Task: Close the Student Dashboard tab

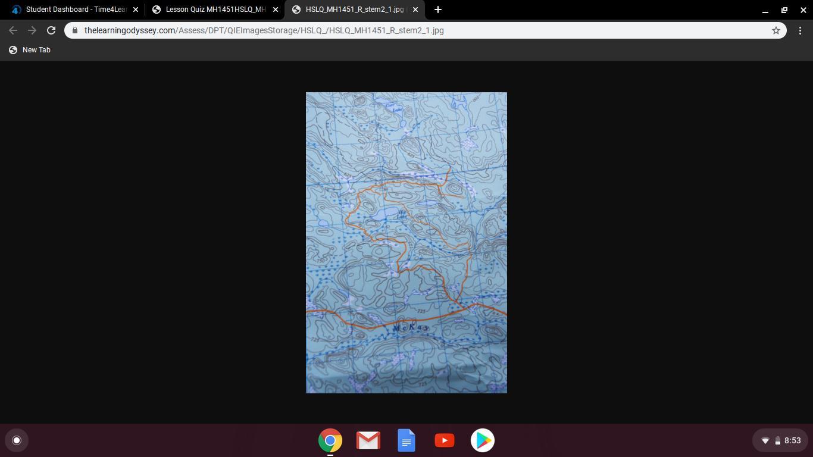Action: (136, 10)
